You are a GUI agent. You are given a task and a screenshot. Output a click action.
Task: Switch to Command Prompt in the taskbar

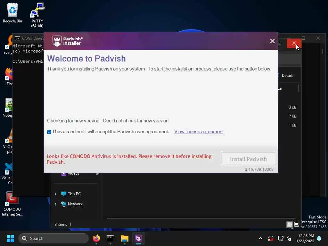click(110, 238)
